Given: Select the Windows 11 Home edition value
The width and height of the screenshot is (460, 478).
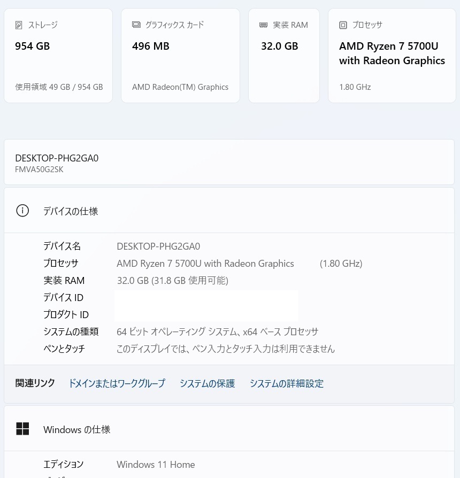Looking at the screenshot, I should pyautogui.click(x=156, y=464).
